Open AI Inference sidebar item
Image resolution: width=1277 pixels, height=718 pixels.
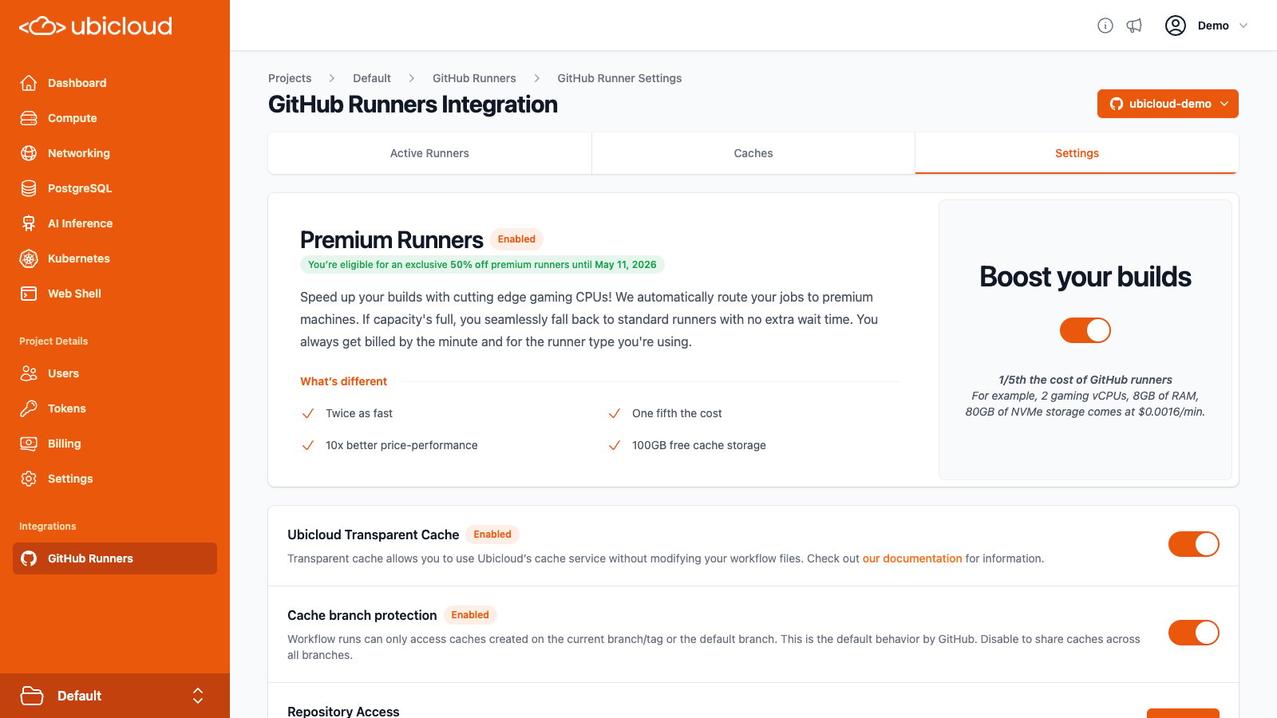tap(115, 223)
